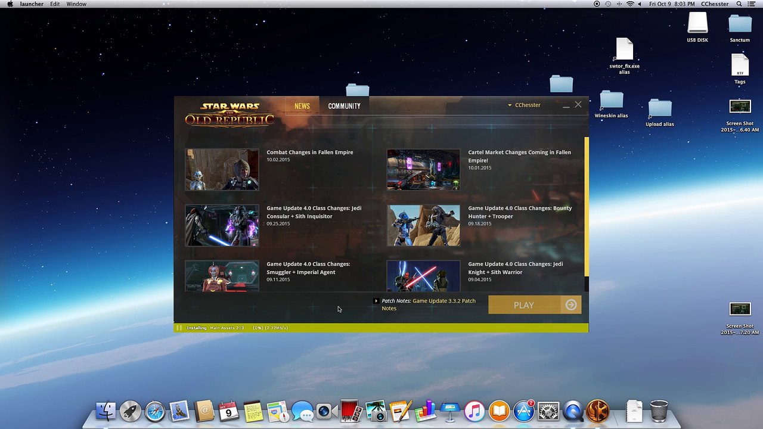763x429 pixels.
Task: Open the Trash in dock
Action: point(659,411)
